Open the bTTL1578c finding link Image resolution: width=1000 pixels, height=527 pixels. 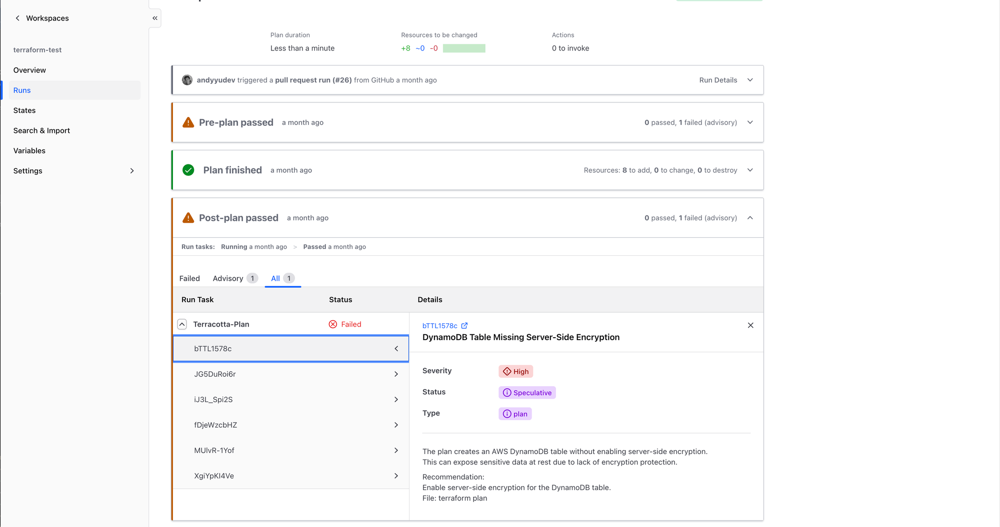coord(439,326)
